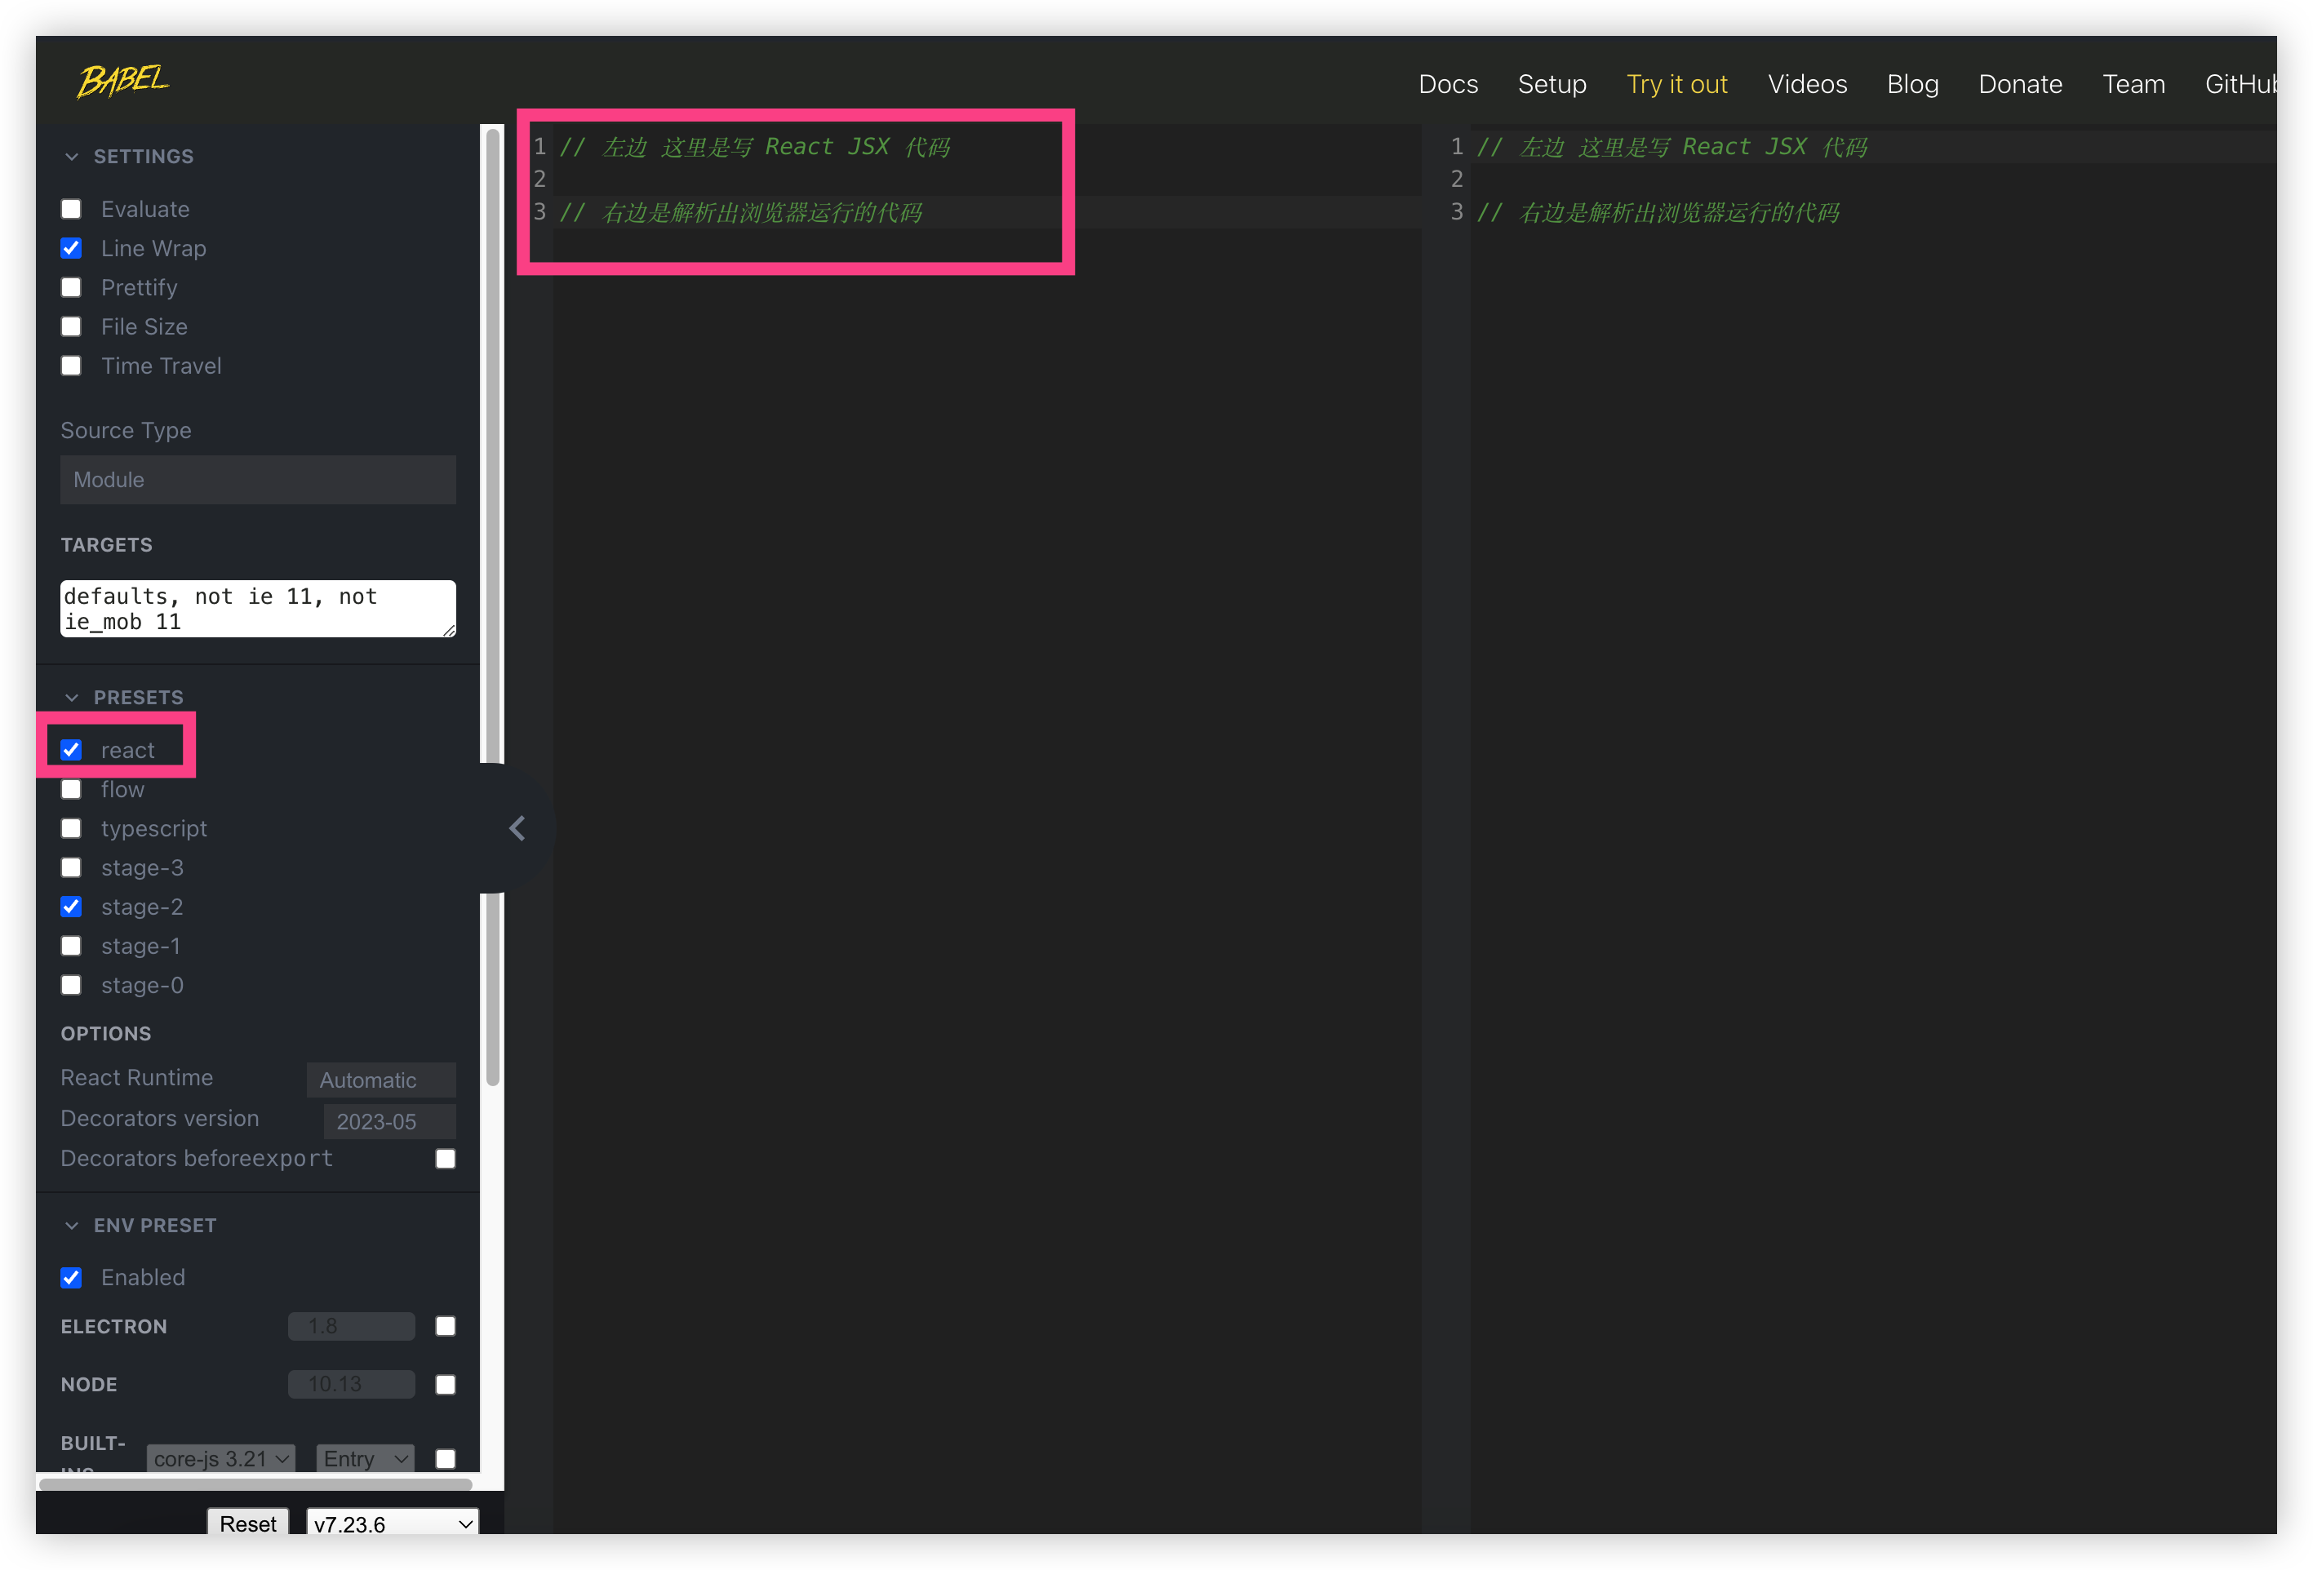Open the Videos page
The image size is (2313, 1570).
click(x=1808, y=83)
